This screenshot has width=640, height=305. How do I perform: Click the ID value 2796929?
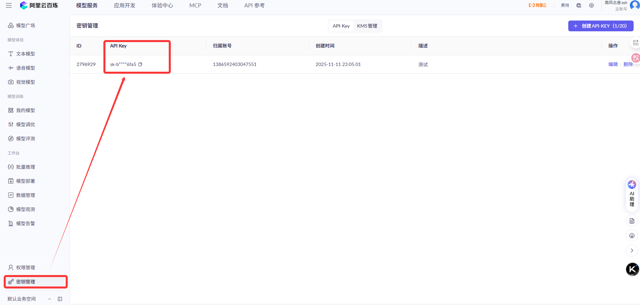point(86,64)
